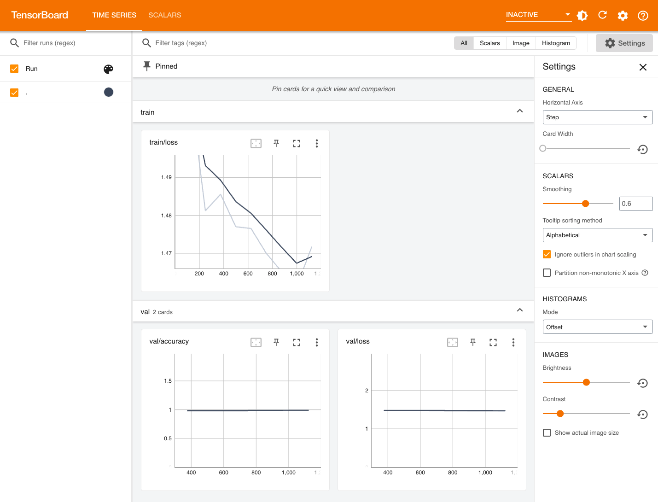
Task: Fit val/accuracy chart domain to data
Action: pyautogui.click(x=256, y=342)
